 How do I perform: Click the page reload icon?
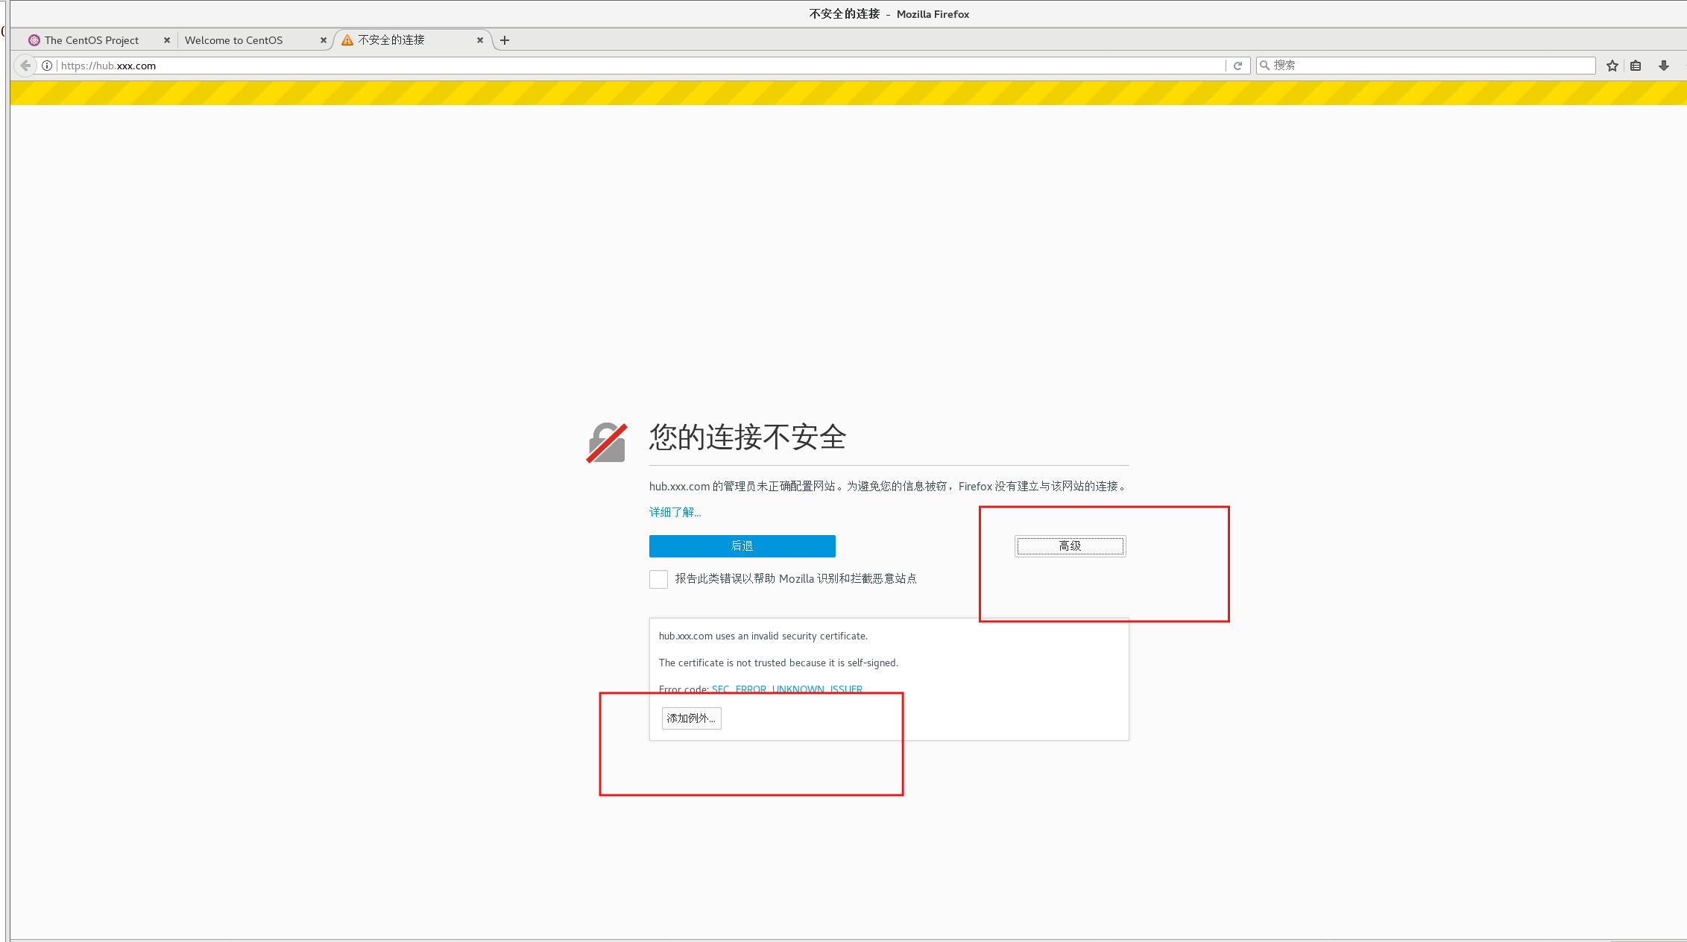(1237, 66)
